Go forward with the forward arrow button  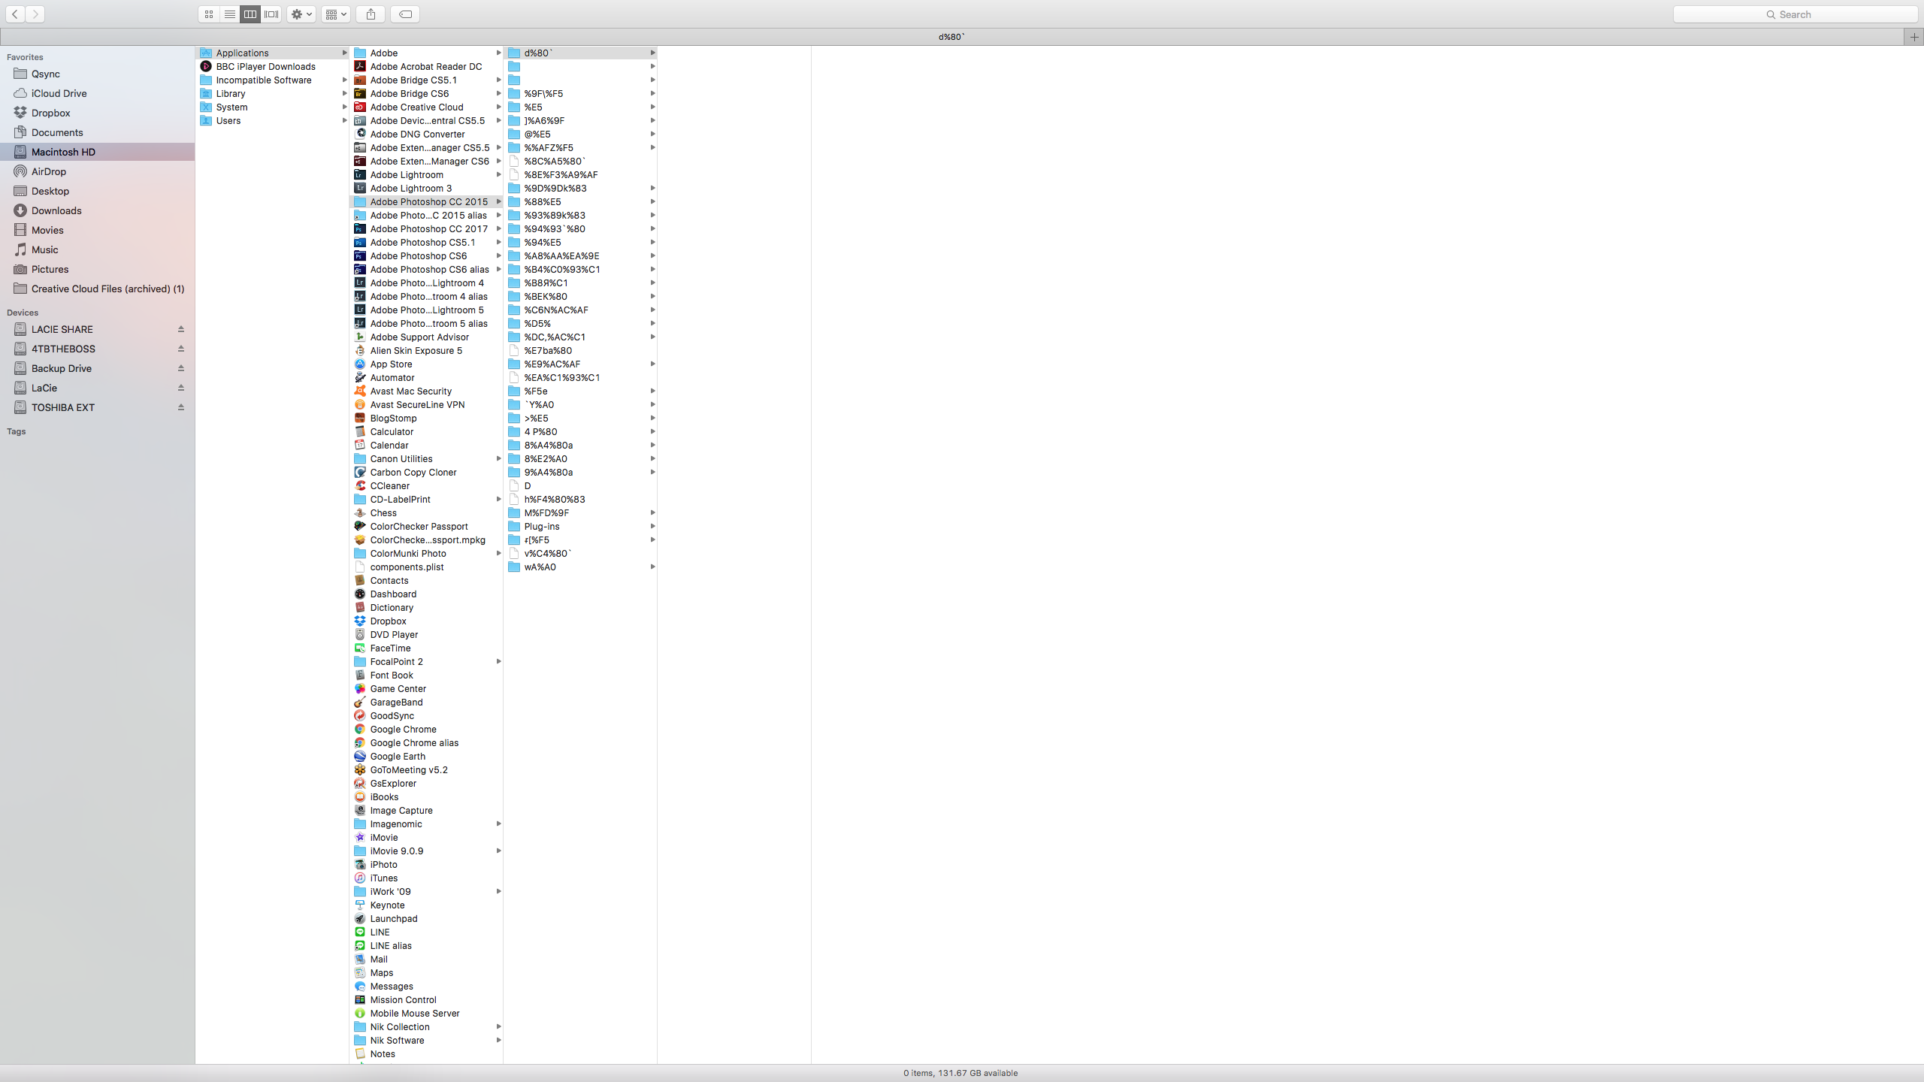click(35, 14)
